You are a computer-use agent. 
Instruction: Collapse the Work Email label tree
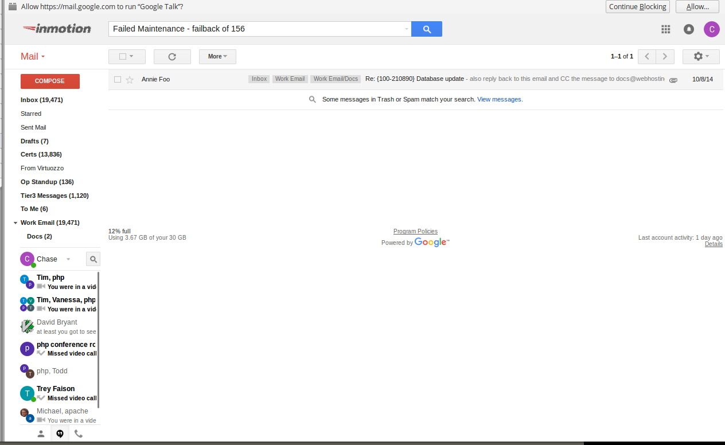tap(15, 223)
